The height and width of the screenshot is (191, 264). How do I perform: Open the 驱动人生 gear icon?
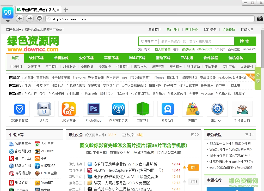coord(217,109)
